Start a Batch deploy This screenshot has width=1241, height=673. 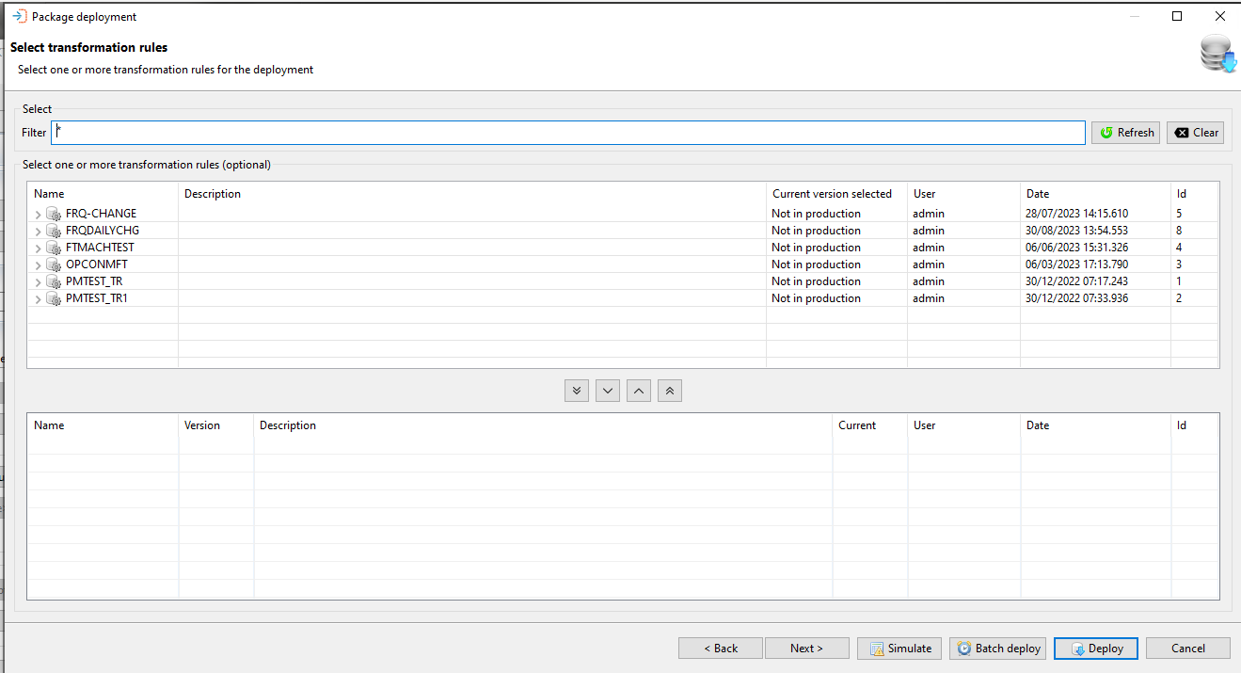(x=997, y=649)
